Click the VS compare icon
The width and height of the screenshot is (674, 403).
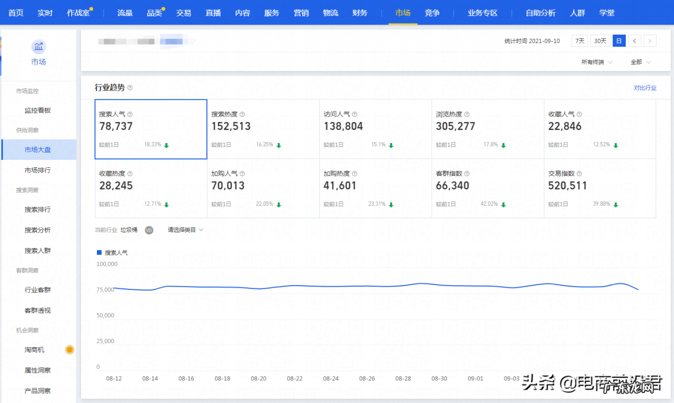click(x=149, y=230)
